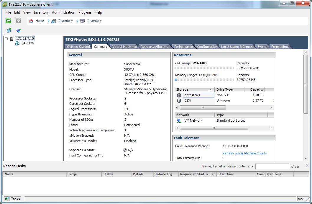The image size is (312, 204).
Task: Click the Network column header
Action: click(x=194, y=115)
